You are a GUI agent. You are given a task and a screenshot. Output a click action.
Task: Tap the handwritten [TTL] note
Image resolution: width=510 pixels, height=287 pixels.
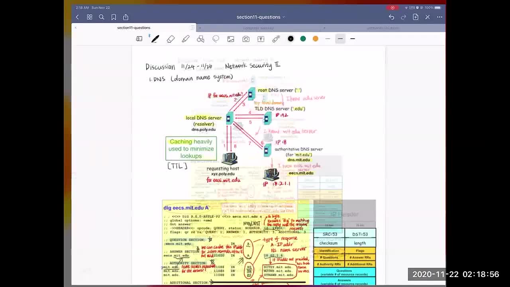[x=177, y=166]
